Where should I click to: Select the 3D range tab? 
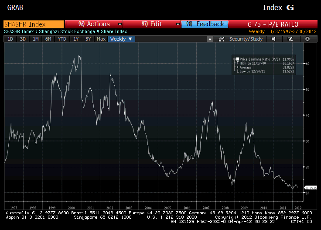pyautogui.click(x=23, y=39)
